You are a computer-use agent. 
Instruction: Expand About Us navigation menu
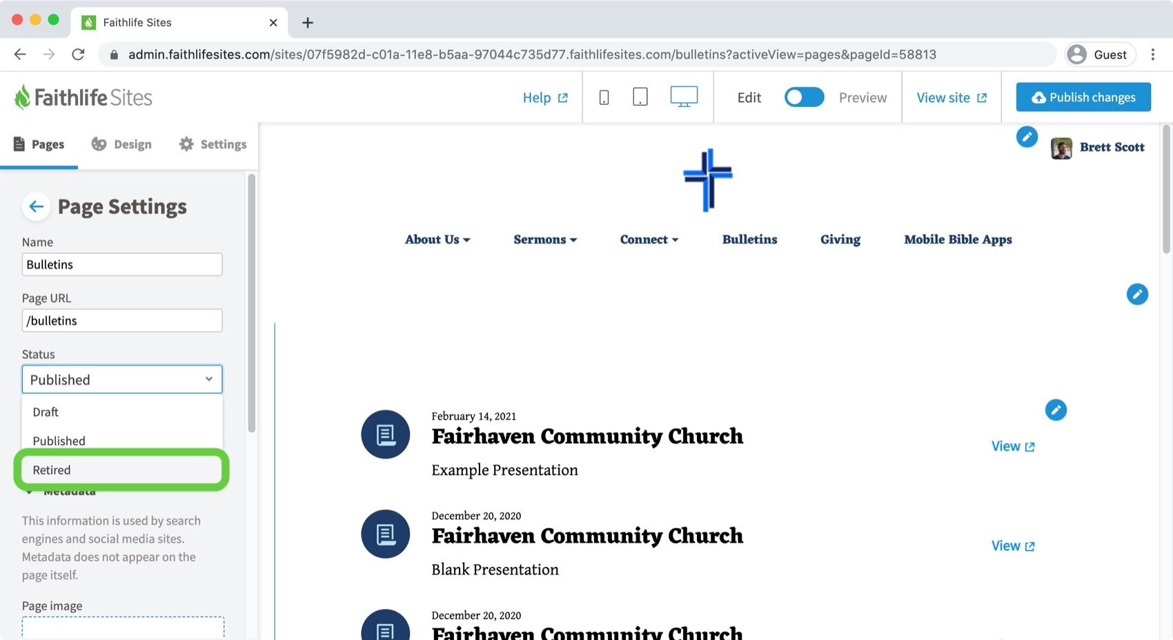click(x=437, y=240)
